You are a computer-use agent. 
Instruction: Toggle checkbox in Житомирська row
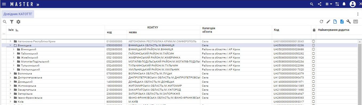[313, 86]
